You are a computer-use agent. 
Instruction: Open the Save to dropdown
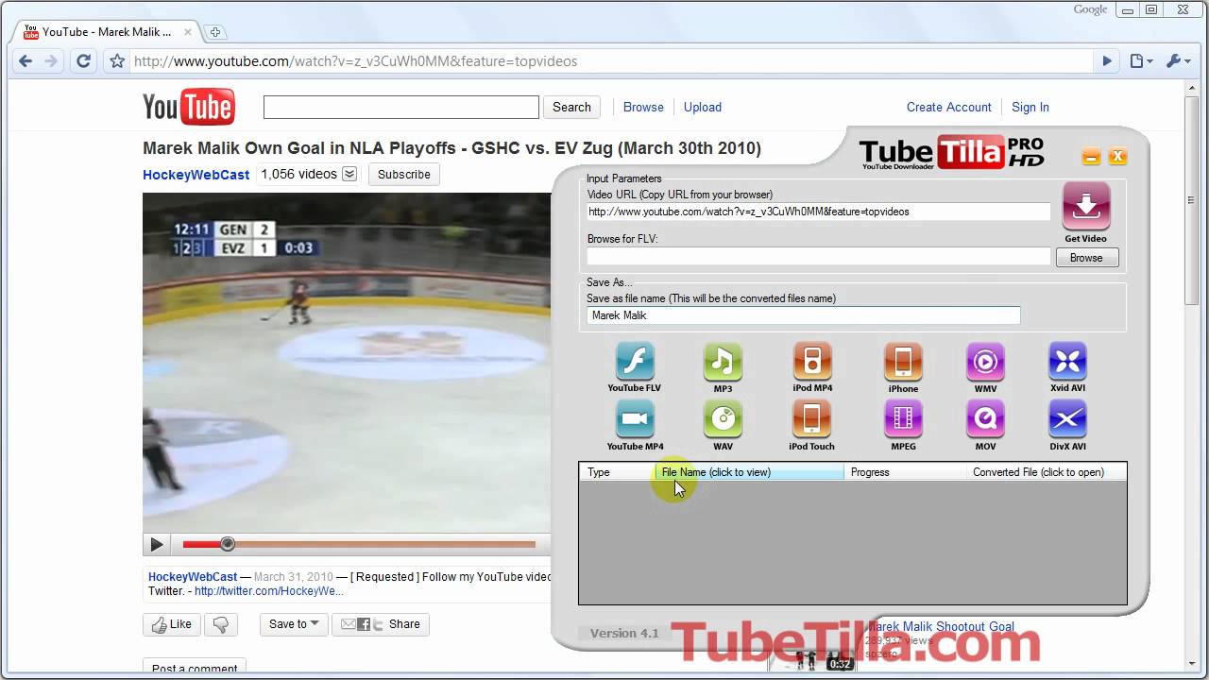tap(294, 624)
